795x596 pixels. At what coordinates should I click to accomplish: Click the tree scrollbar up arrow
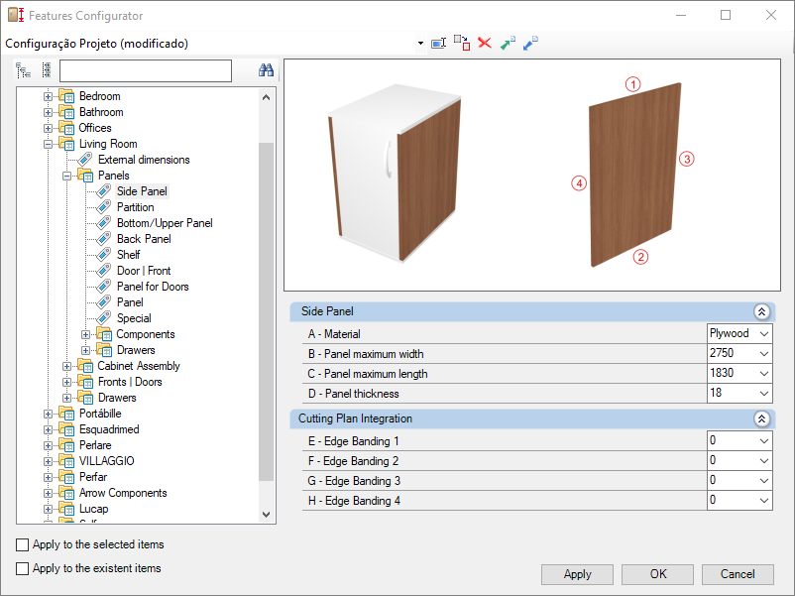click(267, 97)
